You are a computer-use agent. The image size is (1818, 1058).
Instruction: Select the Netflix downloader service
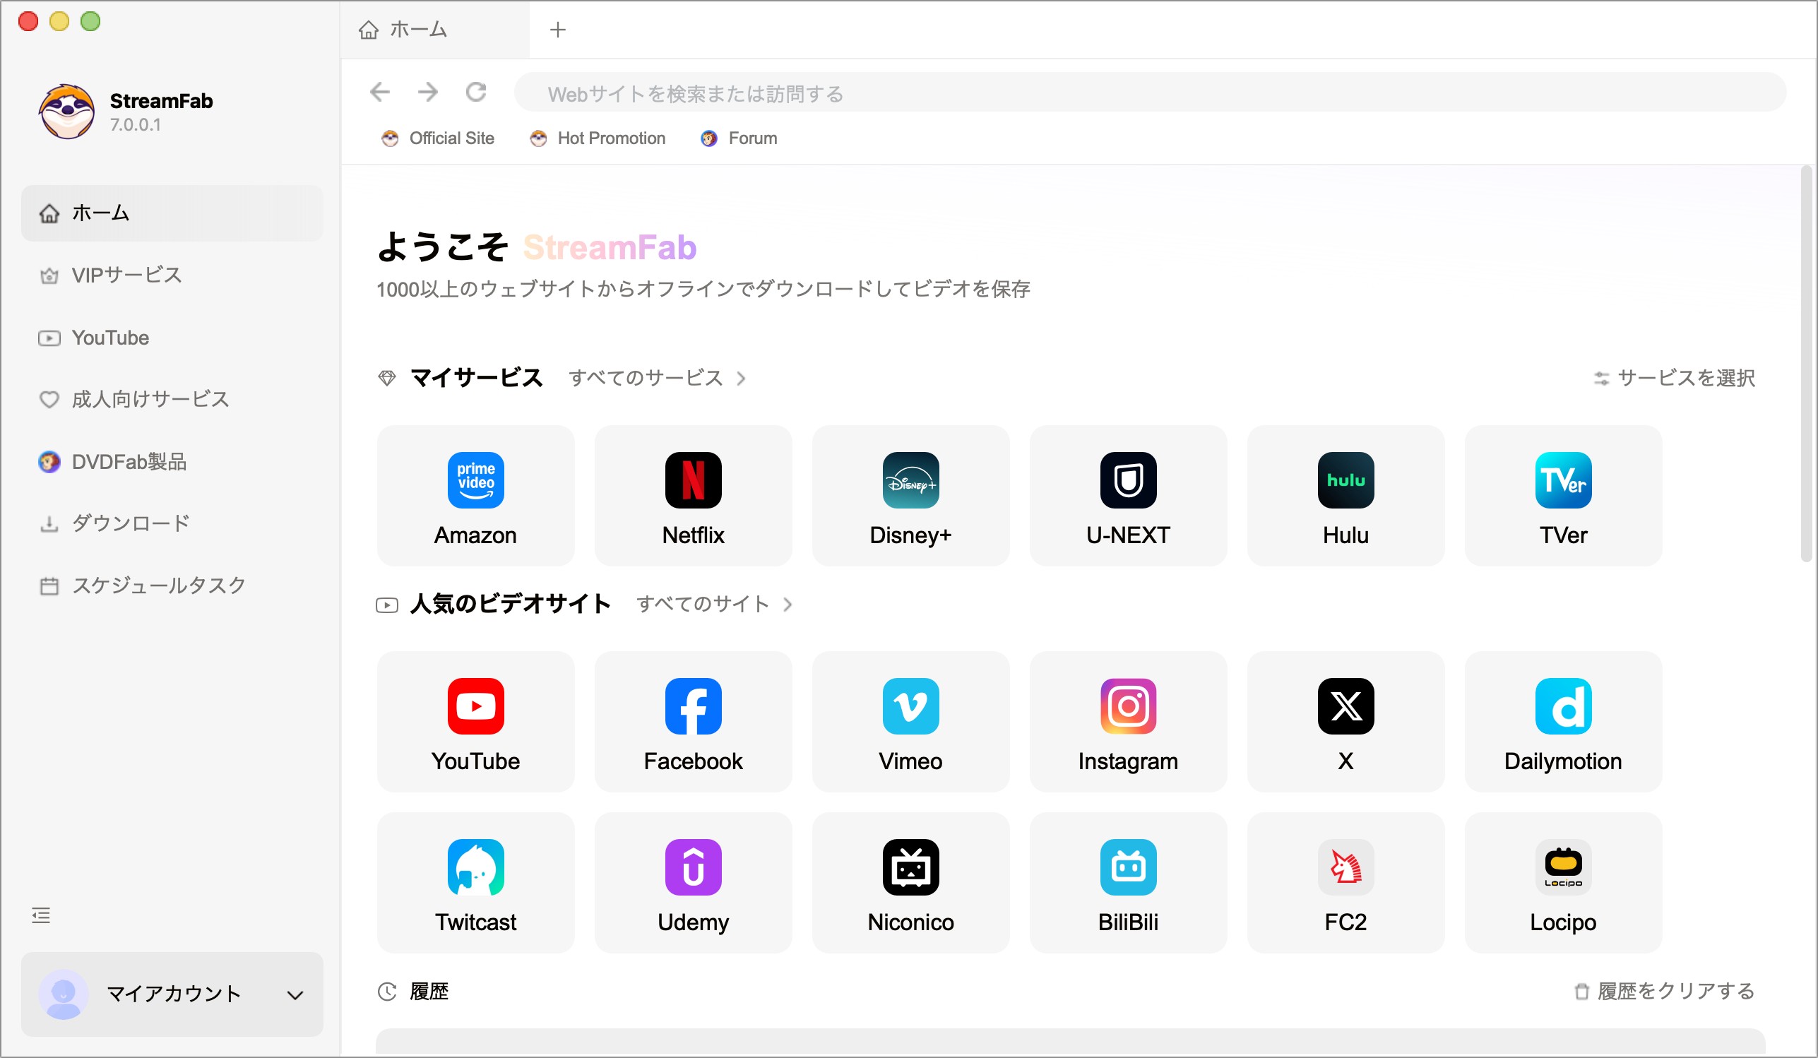[x=693, y=496]
